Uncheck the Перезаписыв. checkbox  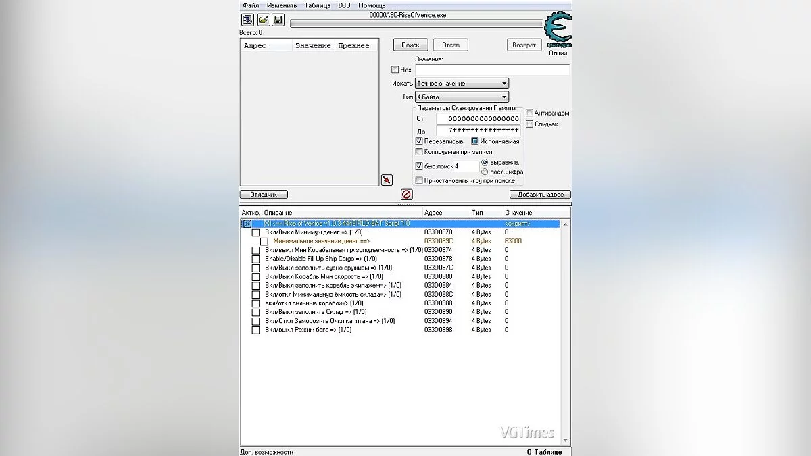pos(419,141)
